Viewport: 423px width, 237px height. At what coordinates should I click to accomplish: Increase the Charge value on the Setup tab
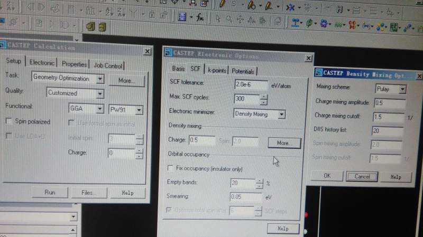[x=139, y=151]
